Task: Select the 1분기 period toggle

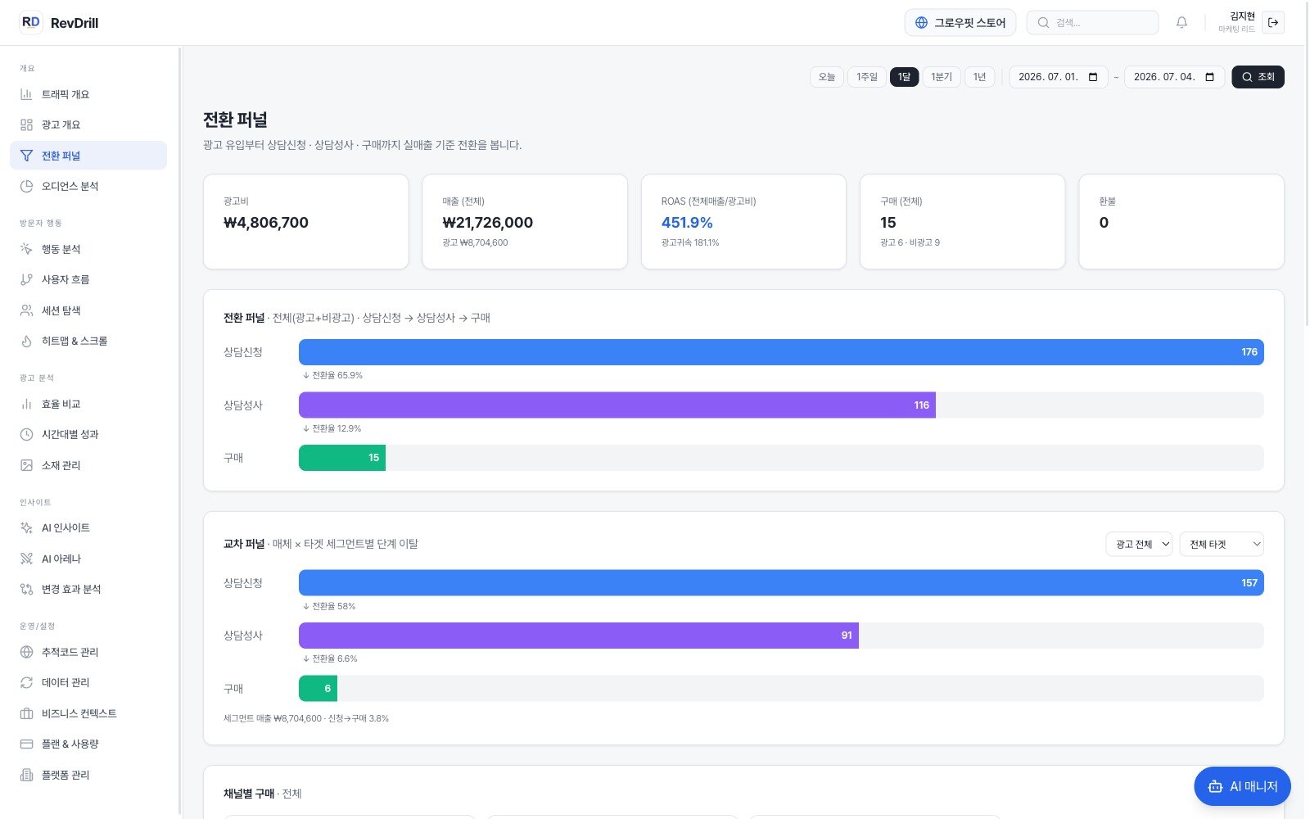Action: (942, 77)
